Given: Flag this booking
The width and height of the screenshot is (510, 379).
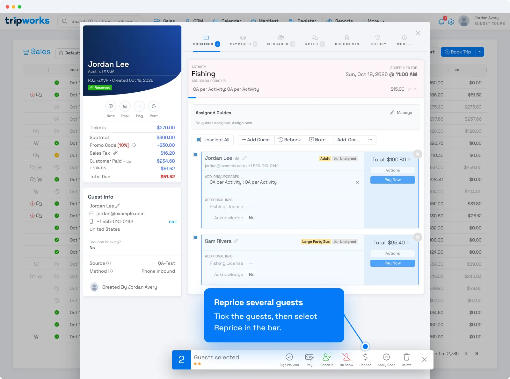Looking at the screenshot, I should (x=139, y=106).
